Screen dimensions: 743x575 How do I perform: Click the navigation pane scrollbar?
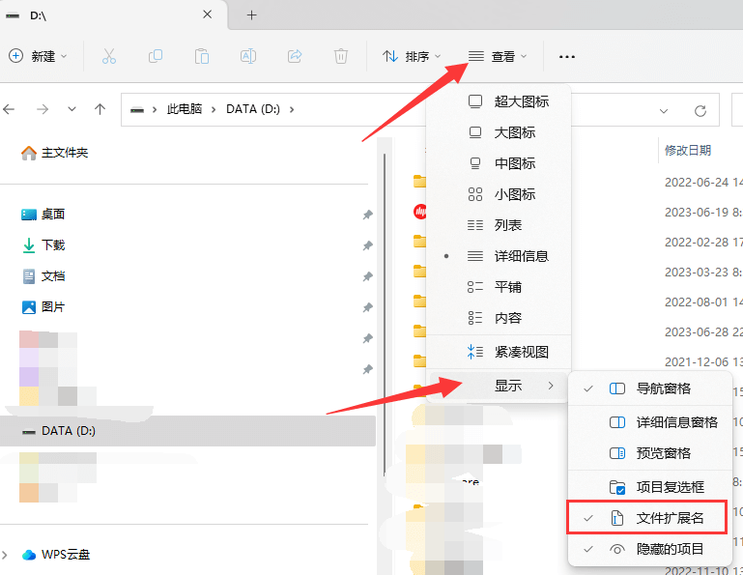[x=385, y=315]
